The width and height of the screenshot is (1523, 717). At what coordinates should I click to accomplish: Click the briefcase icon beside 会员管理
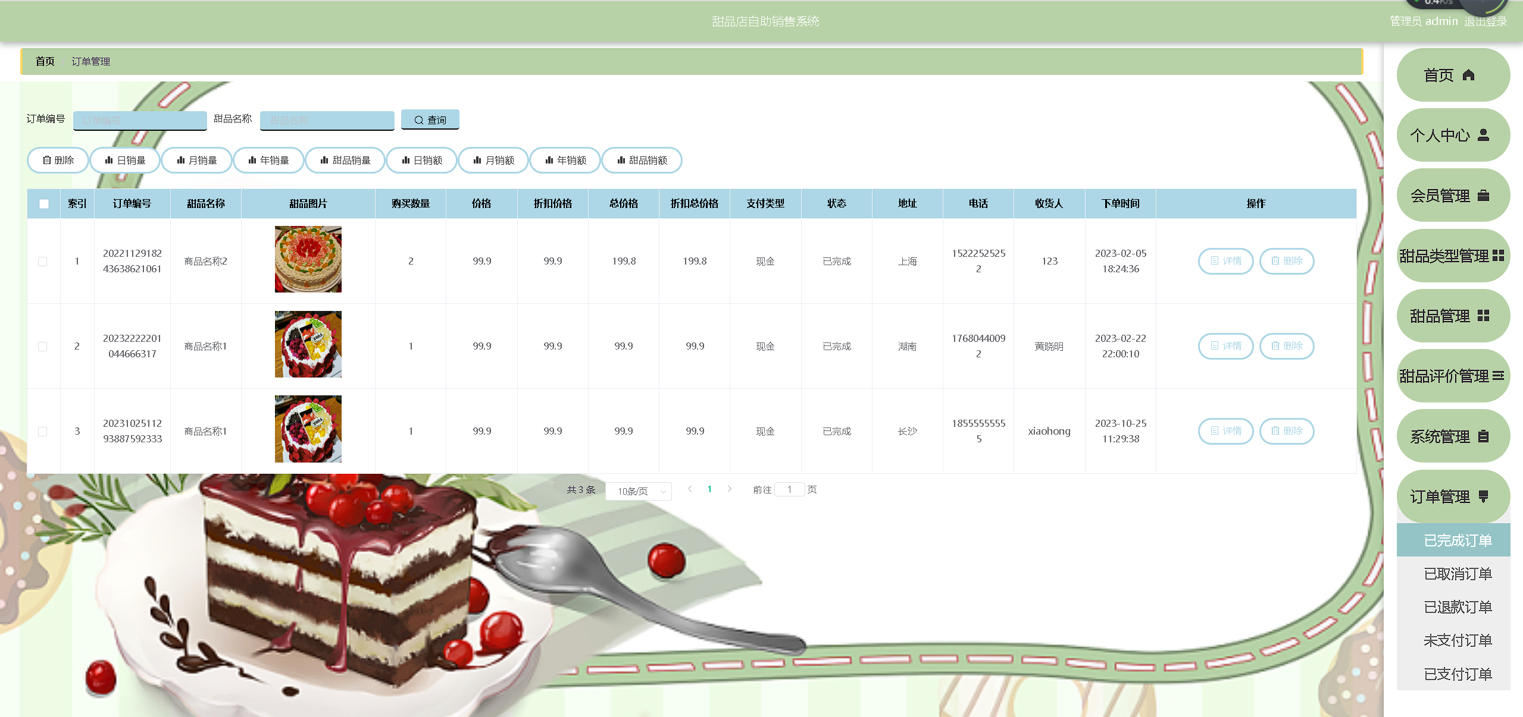[x=1483, y=196]
